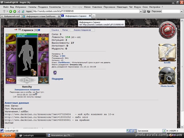Add a new tab with plus button
This screenshot has width=184, height=138.
point(94,16)
